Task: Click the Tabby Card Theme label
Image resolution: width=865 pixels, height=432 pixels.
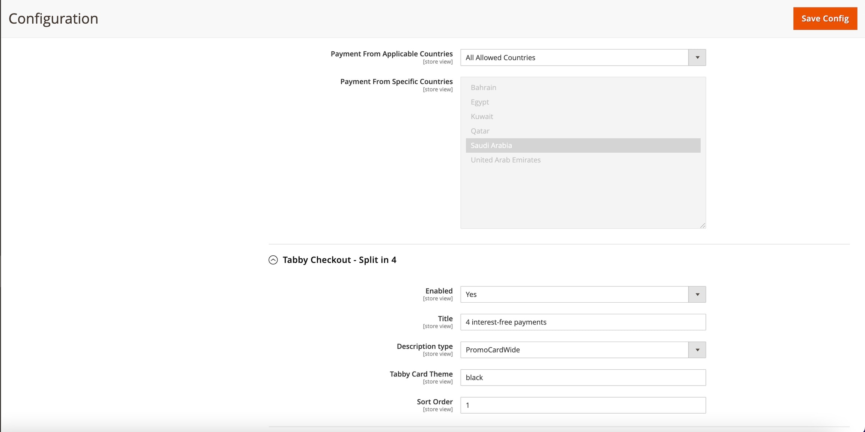Action: click(x=421, y=374)
